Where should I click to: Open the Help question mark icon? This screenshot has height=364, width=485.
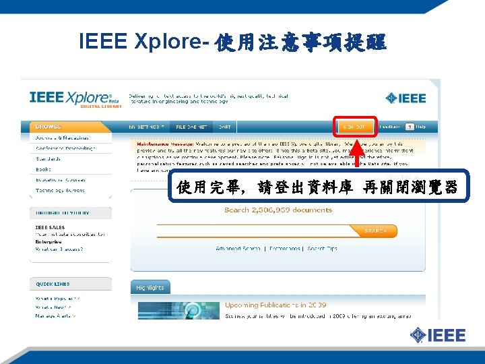[410, 127]
